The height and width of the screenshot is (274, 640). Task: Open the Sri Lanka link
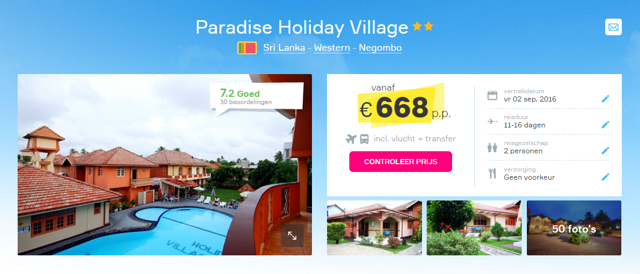pyautogui.click(x=284, y=48)
